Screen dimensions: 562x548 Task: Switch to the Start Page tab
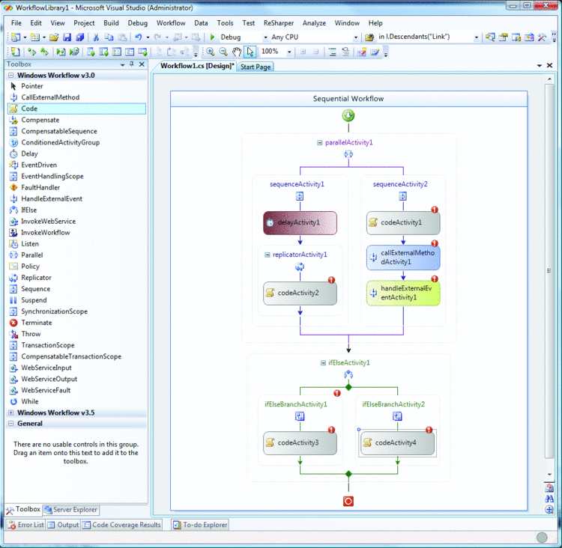pos(256,67)
